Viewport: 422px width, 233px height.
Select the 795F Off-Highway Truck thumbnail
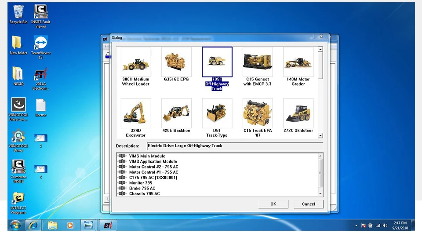click(217, 62)
